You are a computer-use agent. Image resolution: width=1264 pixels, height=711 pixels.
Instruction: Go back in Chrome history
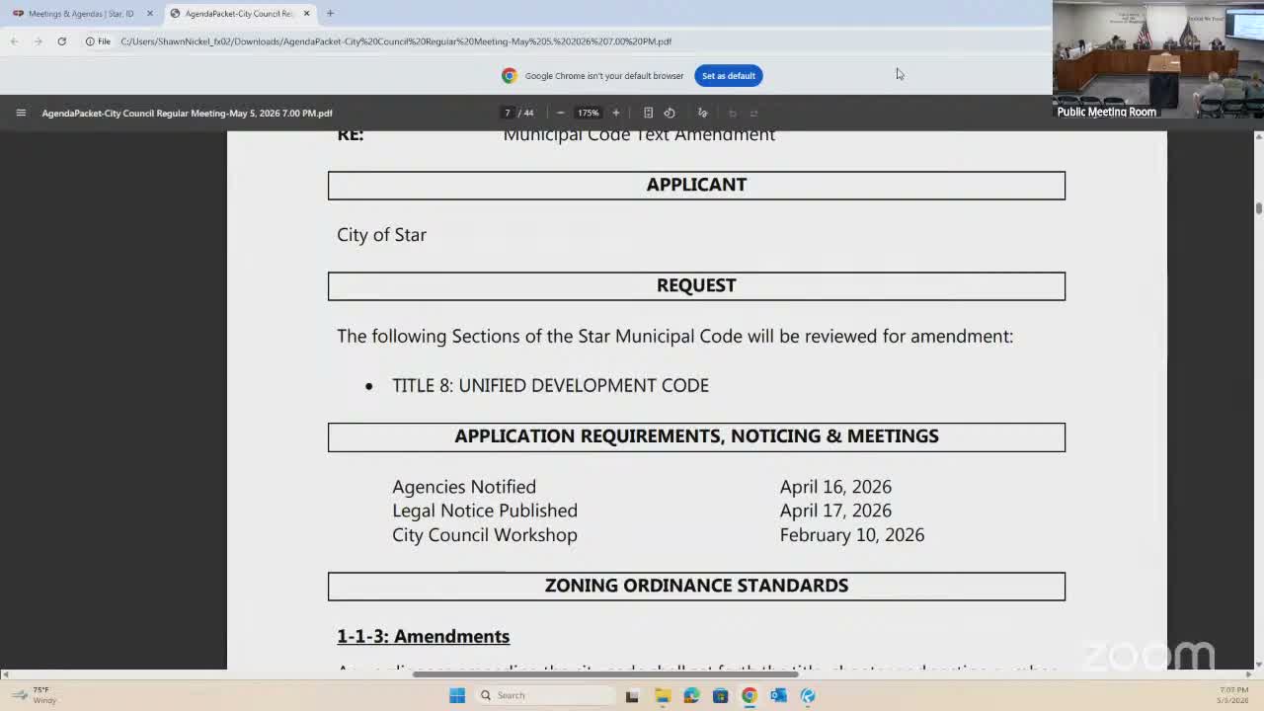click(14, 41)
